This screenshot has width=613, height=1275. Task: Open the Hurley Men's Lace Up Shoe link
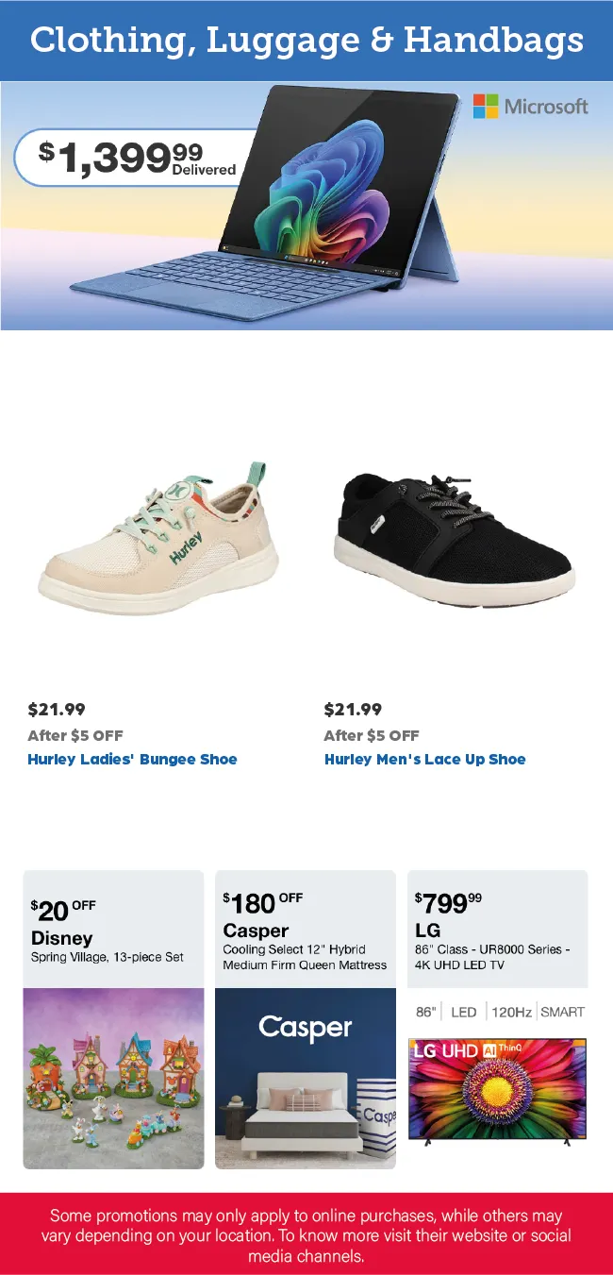coord(424,760)
